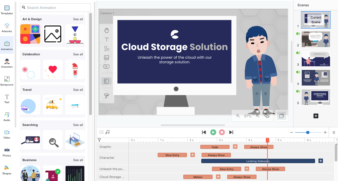
Task: Open the Characters sidebar tab
Action: click(x=7, y=62)
